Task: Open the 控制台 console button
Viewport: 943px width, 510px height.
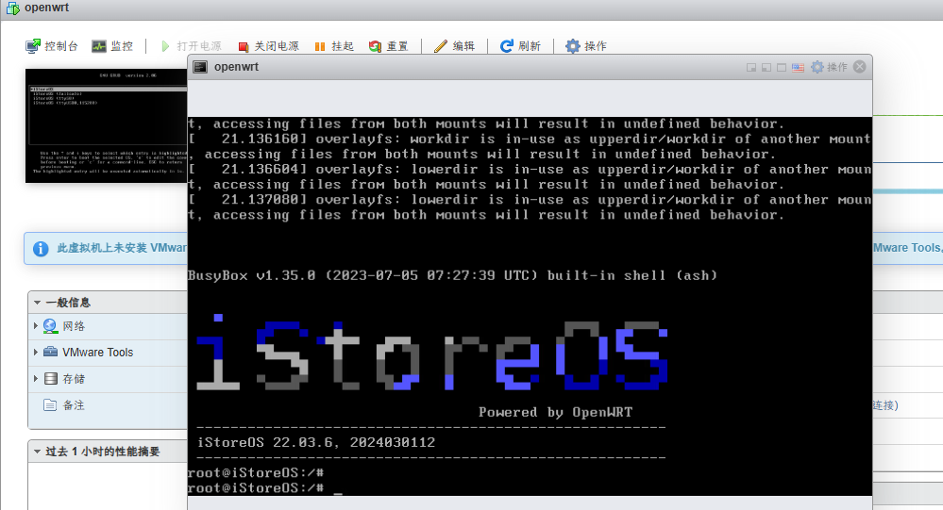Action: [52, 46]
